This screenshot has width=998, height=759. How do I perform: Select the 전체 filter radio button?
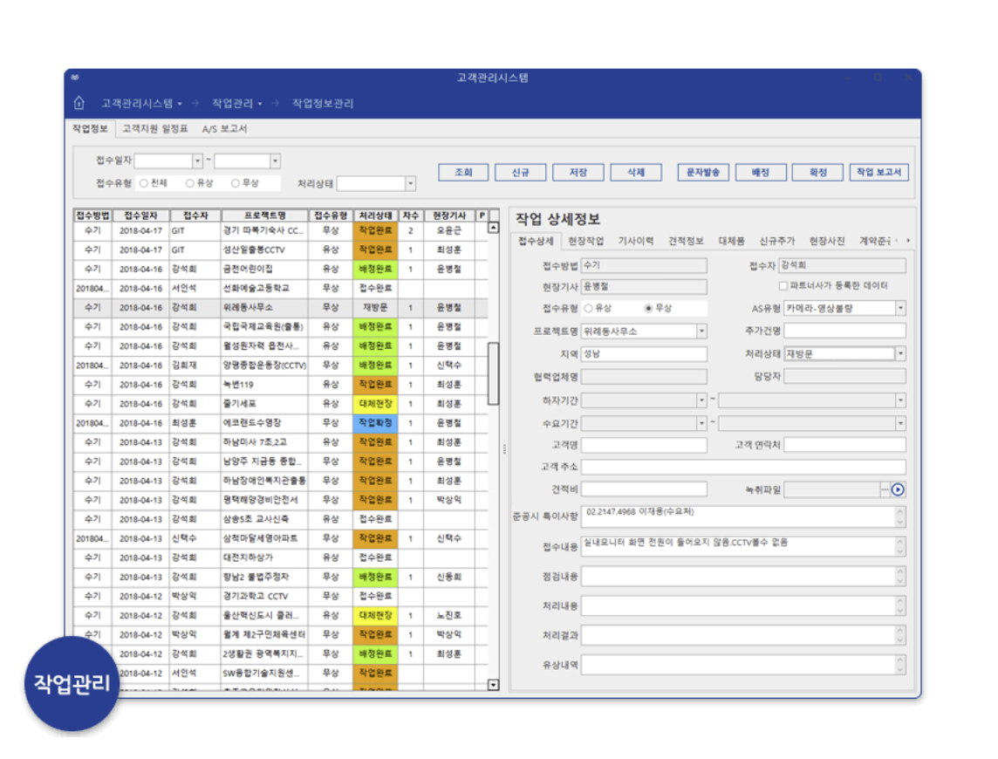pyautogui.click(x=144, y=183)
